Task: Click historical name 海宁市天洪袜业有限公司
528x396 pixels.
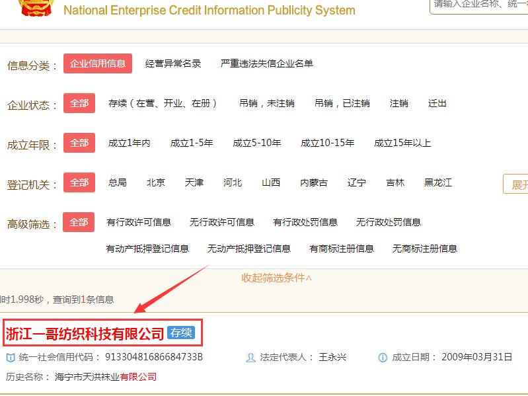Action: pyautogui.click(x=106, y=377)
